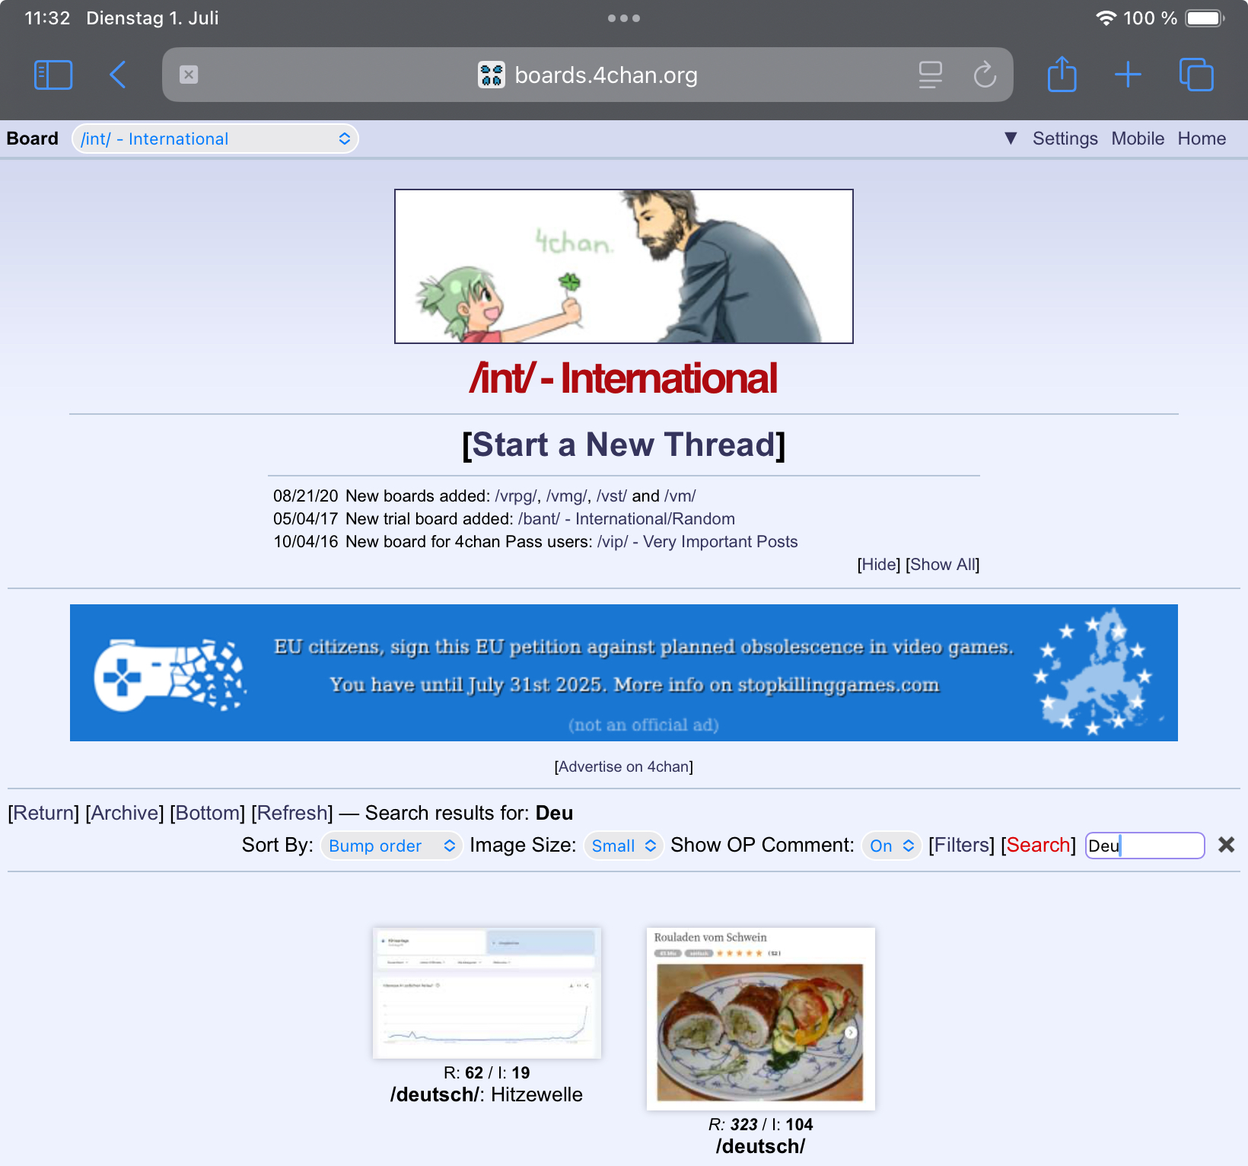Viewport: 1248px width, 1166px height.
Task: Click the 4chan Yotsuba banner image
Action: pyautogui.click(x=624, y=266)
